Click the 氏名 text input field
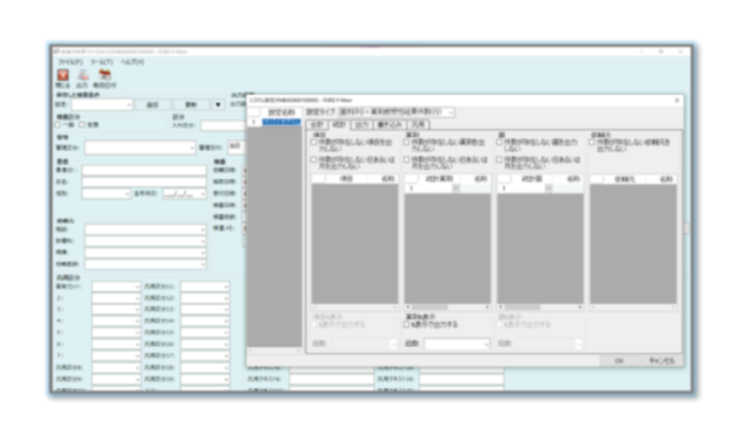The height and width of the screenshot is (444, 749). 144,182
